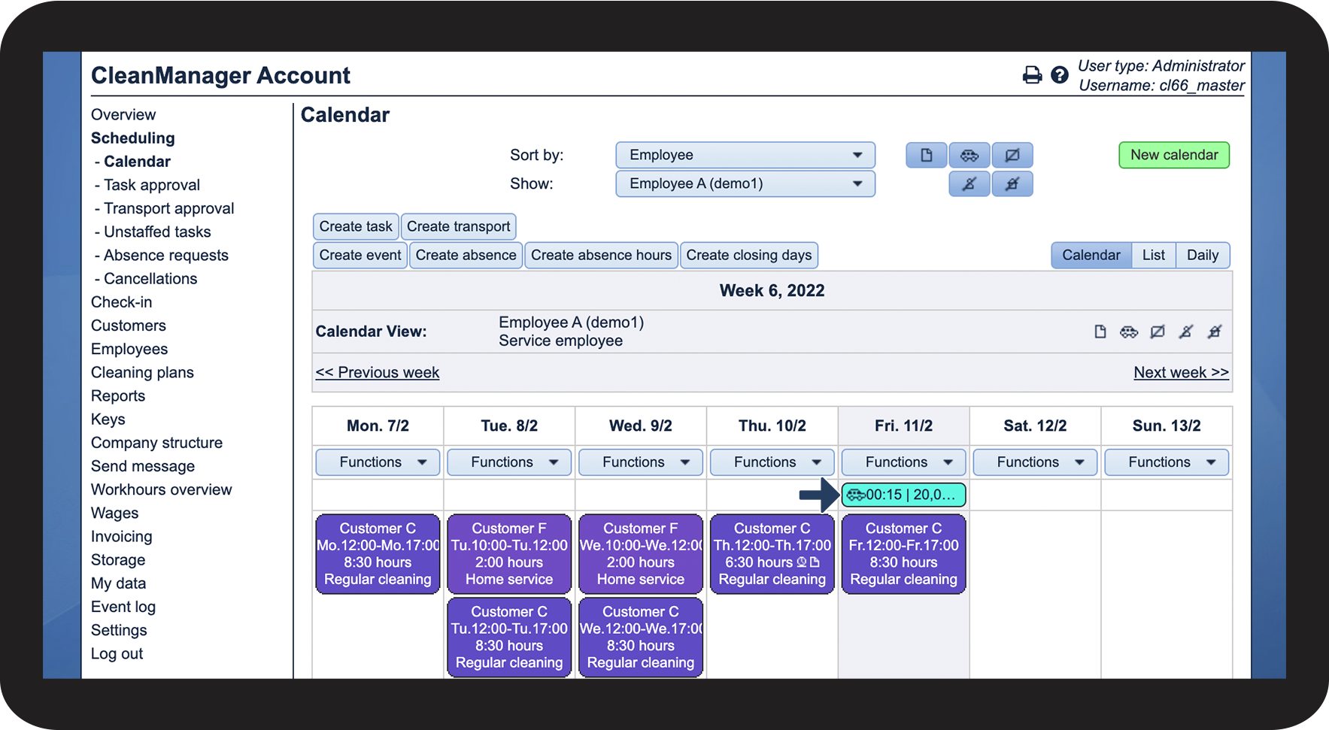The width and height of the screenshot is (1329, 730).
Task: Open Task approval in the sidebar
Action: point(152,185)
